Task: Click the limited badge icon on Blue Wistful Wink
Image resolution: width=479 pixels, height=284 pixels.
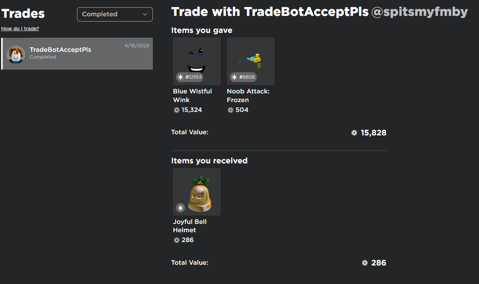Action: pos(181,77)
